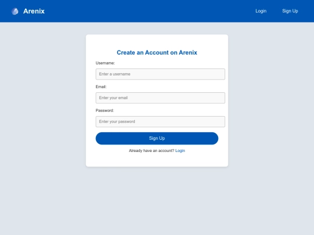Click the word Arenix in form heading
Viewport: 314px width, 235px height.
(188, 53)
